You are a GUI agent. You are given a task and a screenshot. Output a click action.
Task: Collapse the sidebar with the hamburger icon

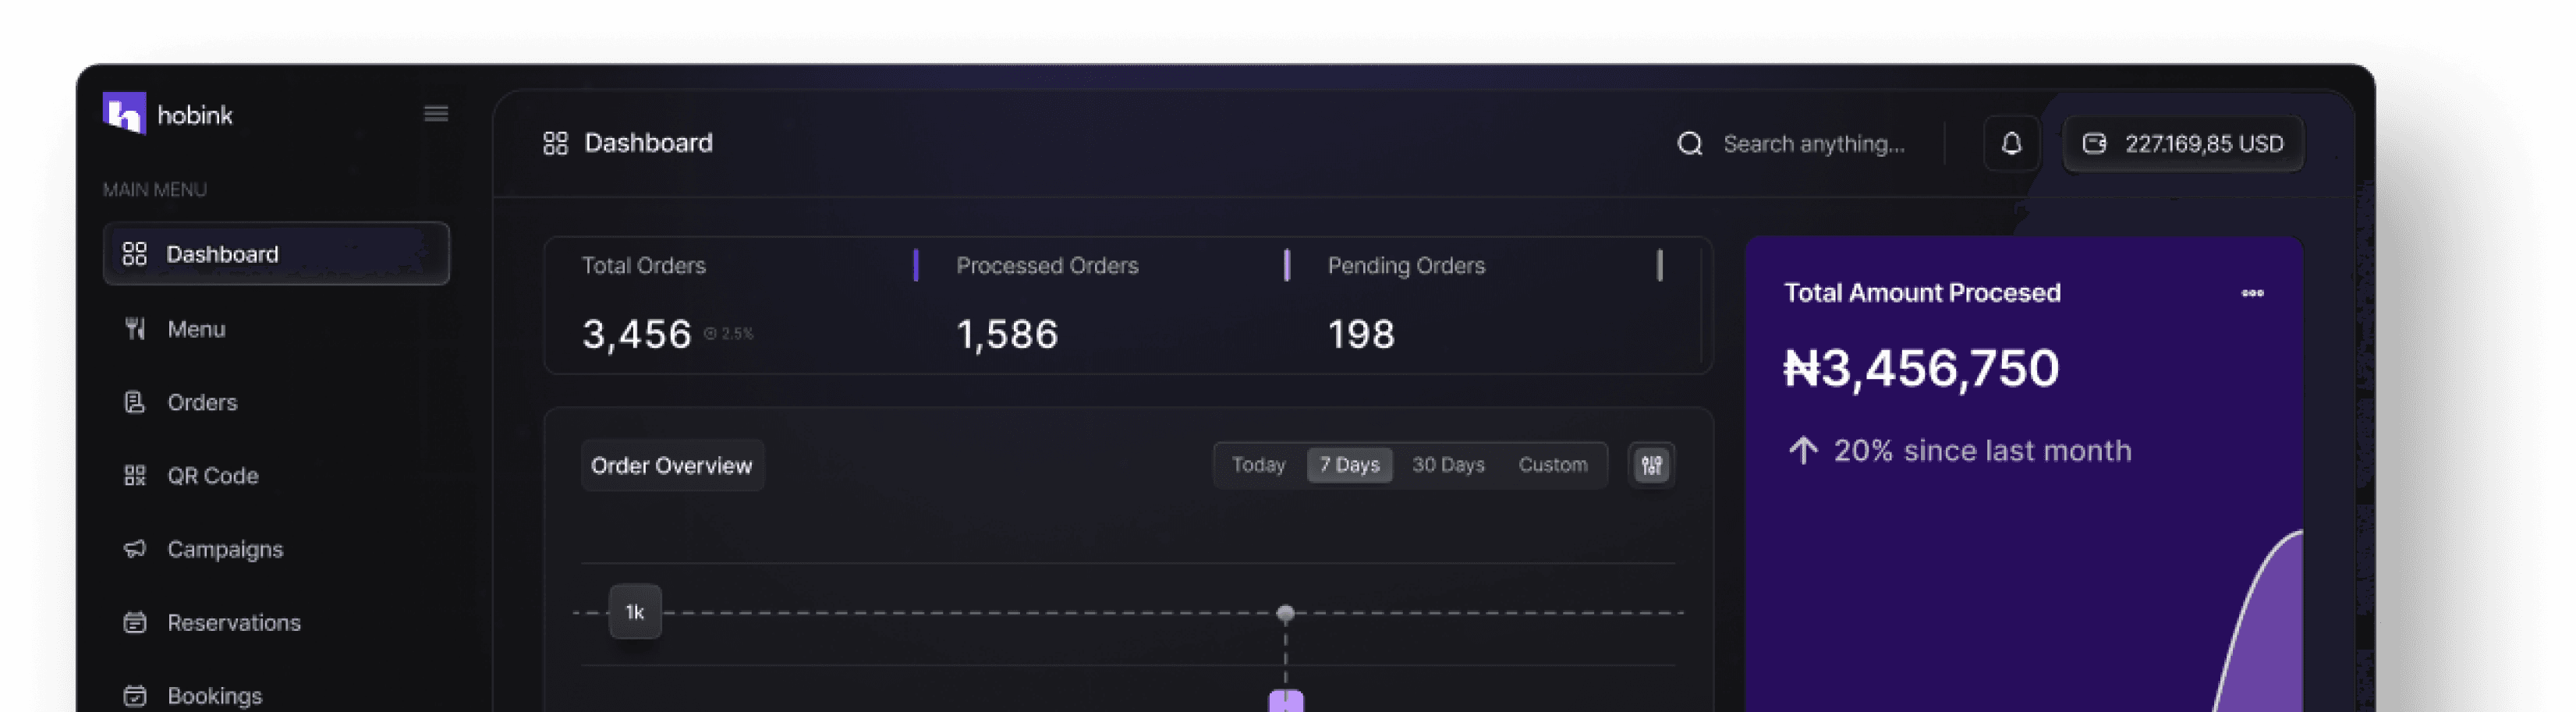[435, 113]
